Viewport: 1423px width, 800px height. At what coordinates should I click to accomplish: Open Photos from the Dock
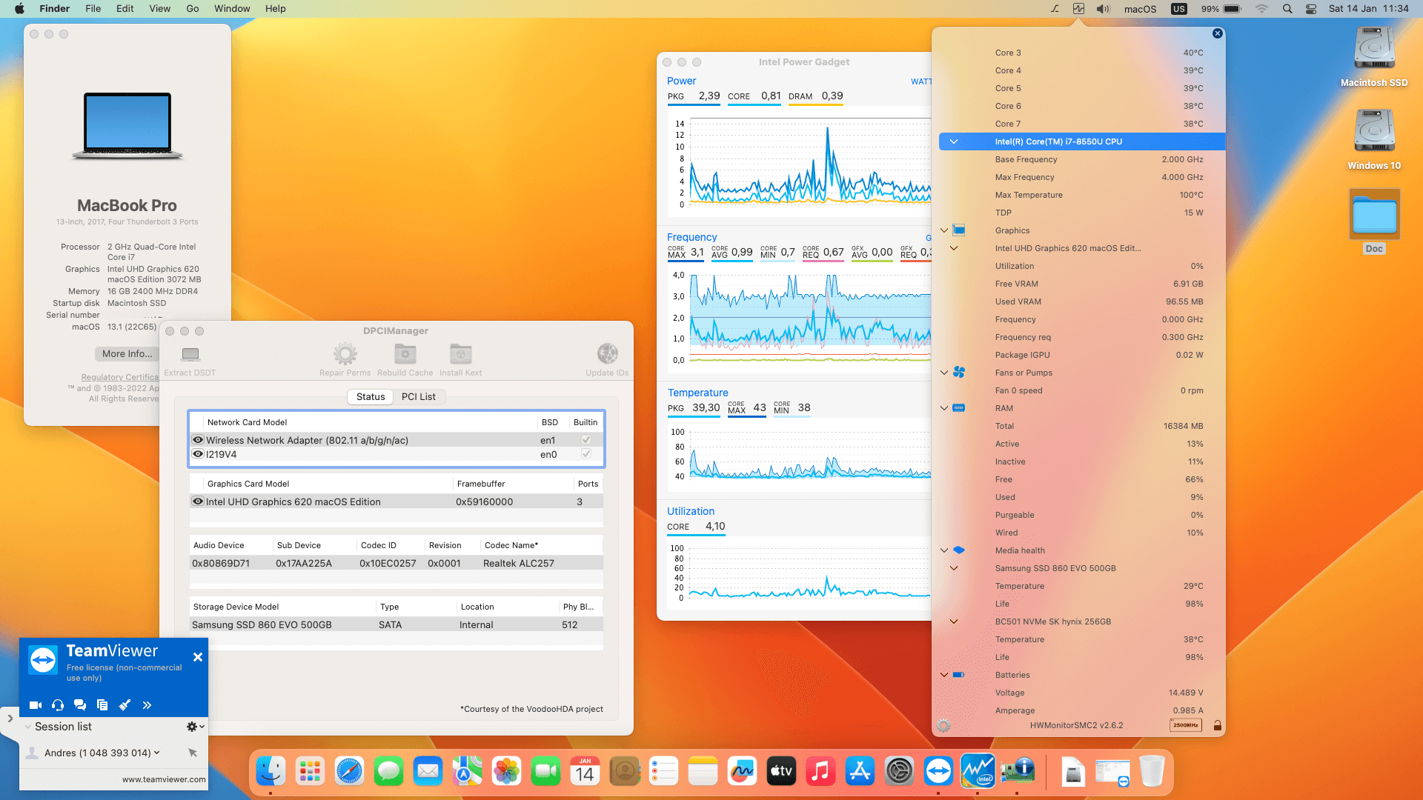[x=506, y=772]
